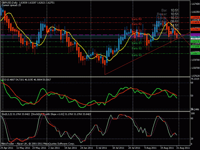Click the 'Bar: 10:51' clock line

(170, 10)
